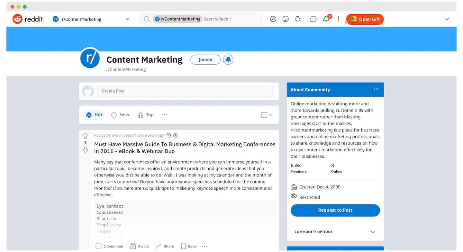This screenshot has height=252, width=463.
Task: Open the About Community three-dot menu
Action: pyautogui.click(x=376, y=89)
